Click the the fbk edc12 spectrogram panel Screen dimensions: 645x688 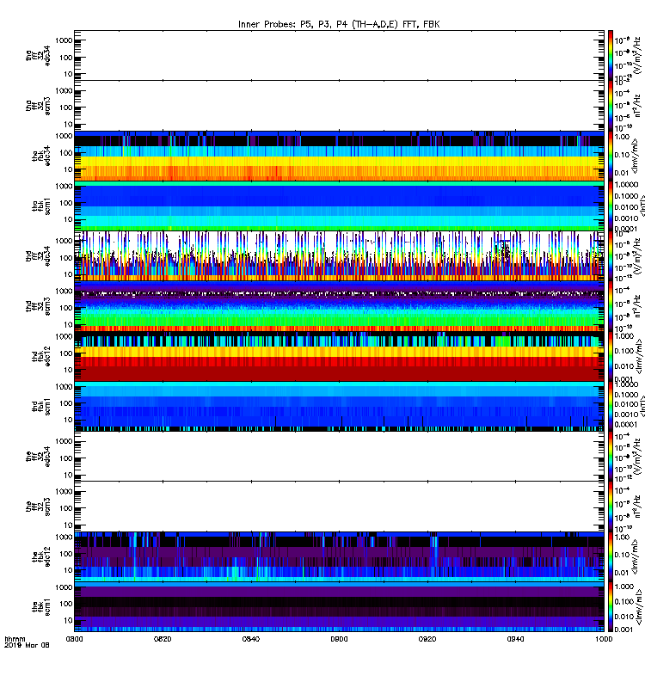339,556
